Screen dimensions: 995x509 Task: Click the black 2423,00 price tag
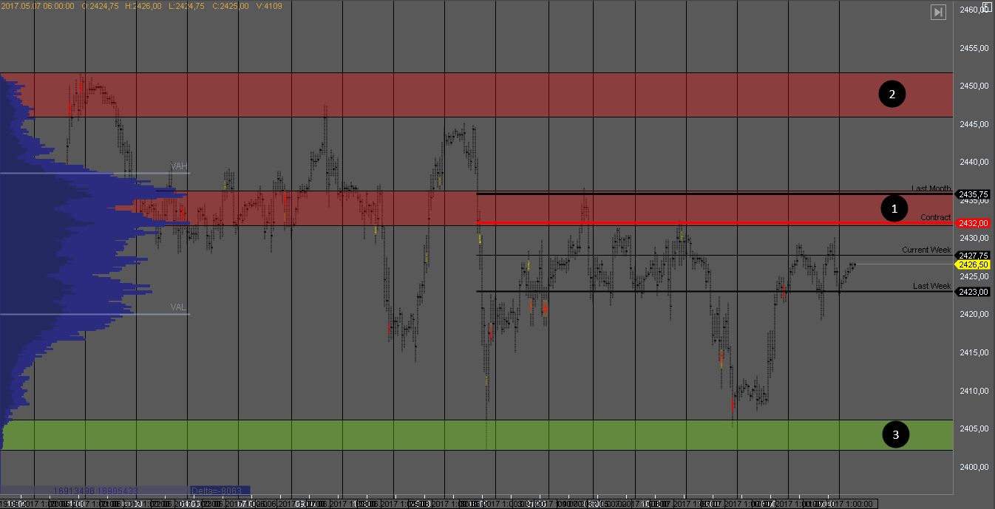[973, 292]
